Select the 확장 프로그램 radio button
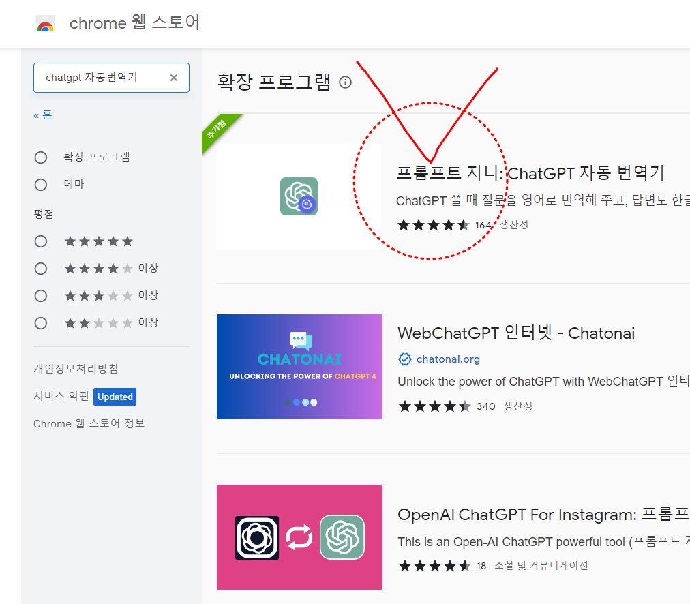The height and width of the screenshot is (604, 690). (41, 157)
